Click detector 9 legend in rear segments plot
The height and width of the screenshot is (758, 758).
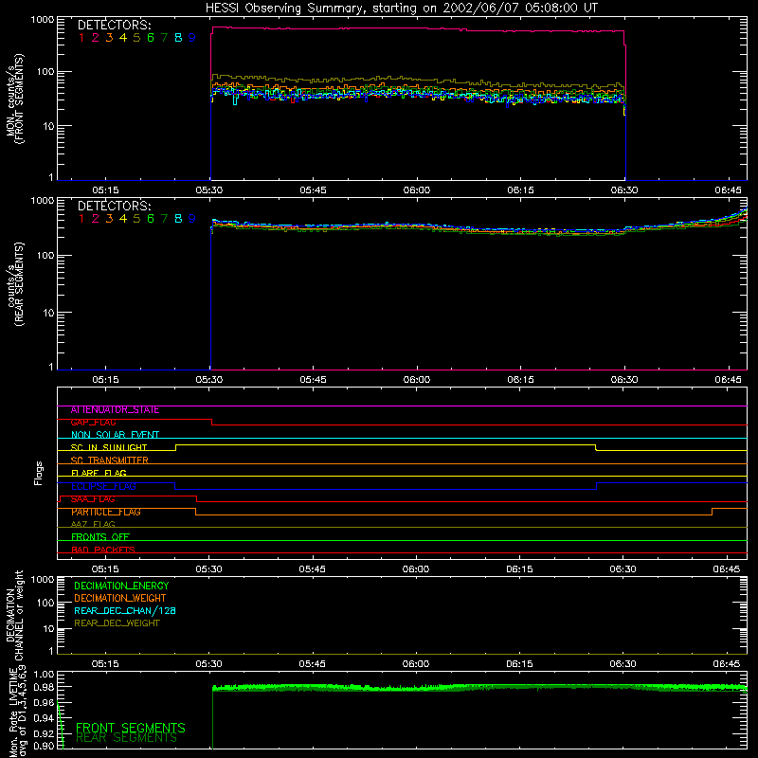pyautogui.click(x=192, y=219)
